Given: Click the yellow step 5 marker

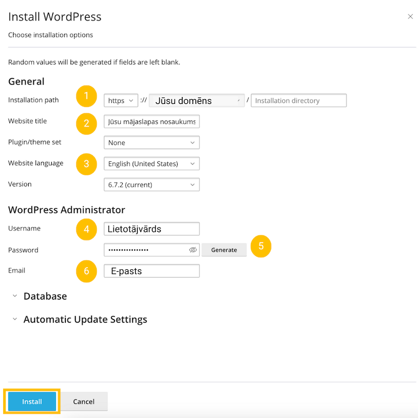Looking at the screenshot, I should pyautogui.click(x=261, y=246).
